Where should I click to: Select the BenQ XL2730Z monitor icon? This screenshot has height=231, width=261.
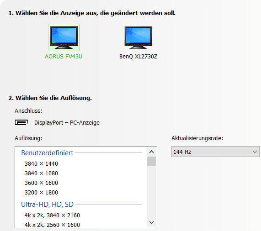(138, 37)
